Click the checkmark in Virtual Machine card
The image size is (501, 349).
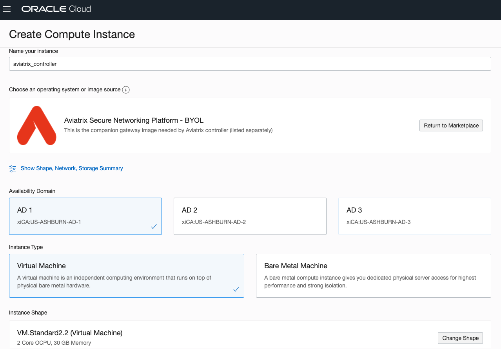click(236, 289)
